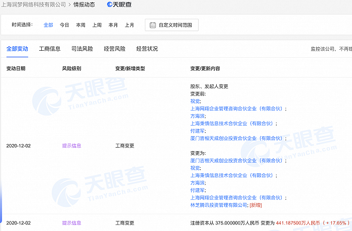Switch to 经营状况 tab

pos(147,49)
